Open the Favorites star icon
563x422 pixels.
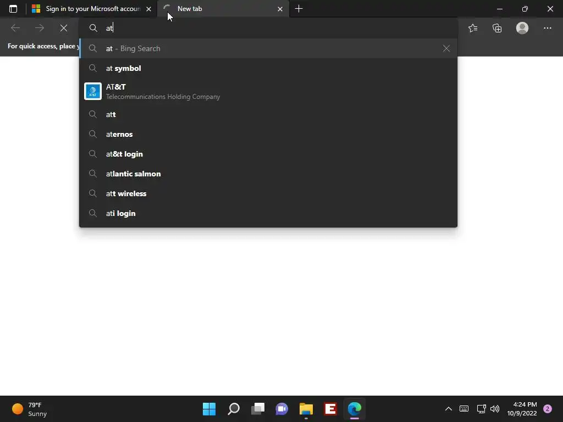pos(473,28)
